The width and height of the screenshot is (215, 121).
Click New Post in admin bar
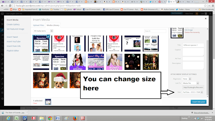pyautogui.click(x=189, y=13)
